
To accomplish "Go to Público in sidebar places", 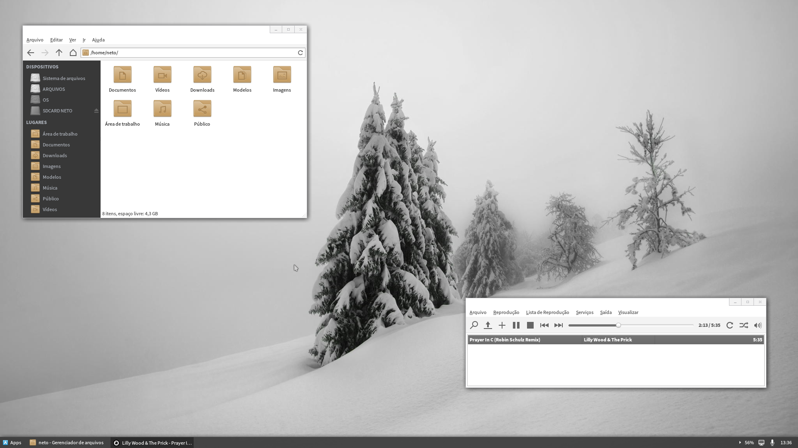I will point(62,199).
